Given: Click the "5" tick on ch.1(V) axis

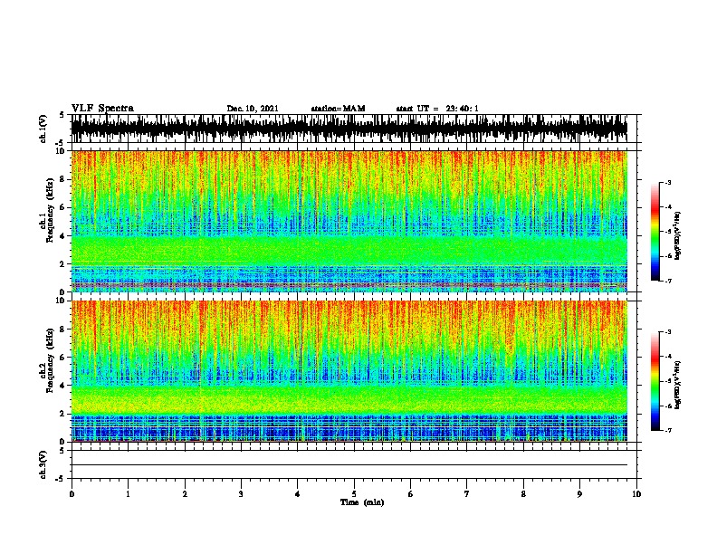Looking at the screenshot, I should [x=62, y=115].
